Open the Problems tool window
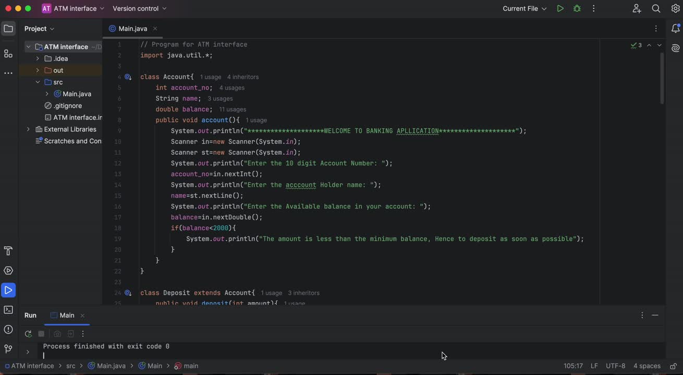This screenshot has width=683, height=375. (8, 329)
